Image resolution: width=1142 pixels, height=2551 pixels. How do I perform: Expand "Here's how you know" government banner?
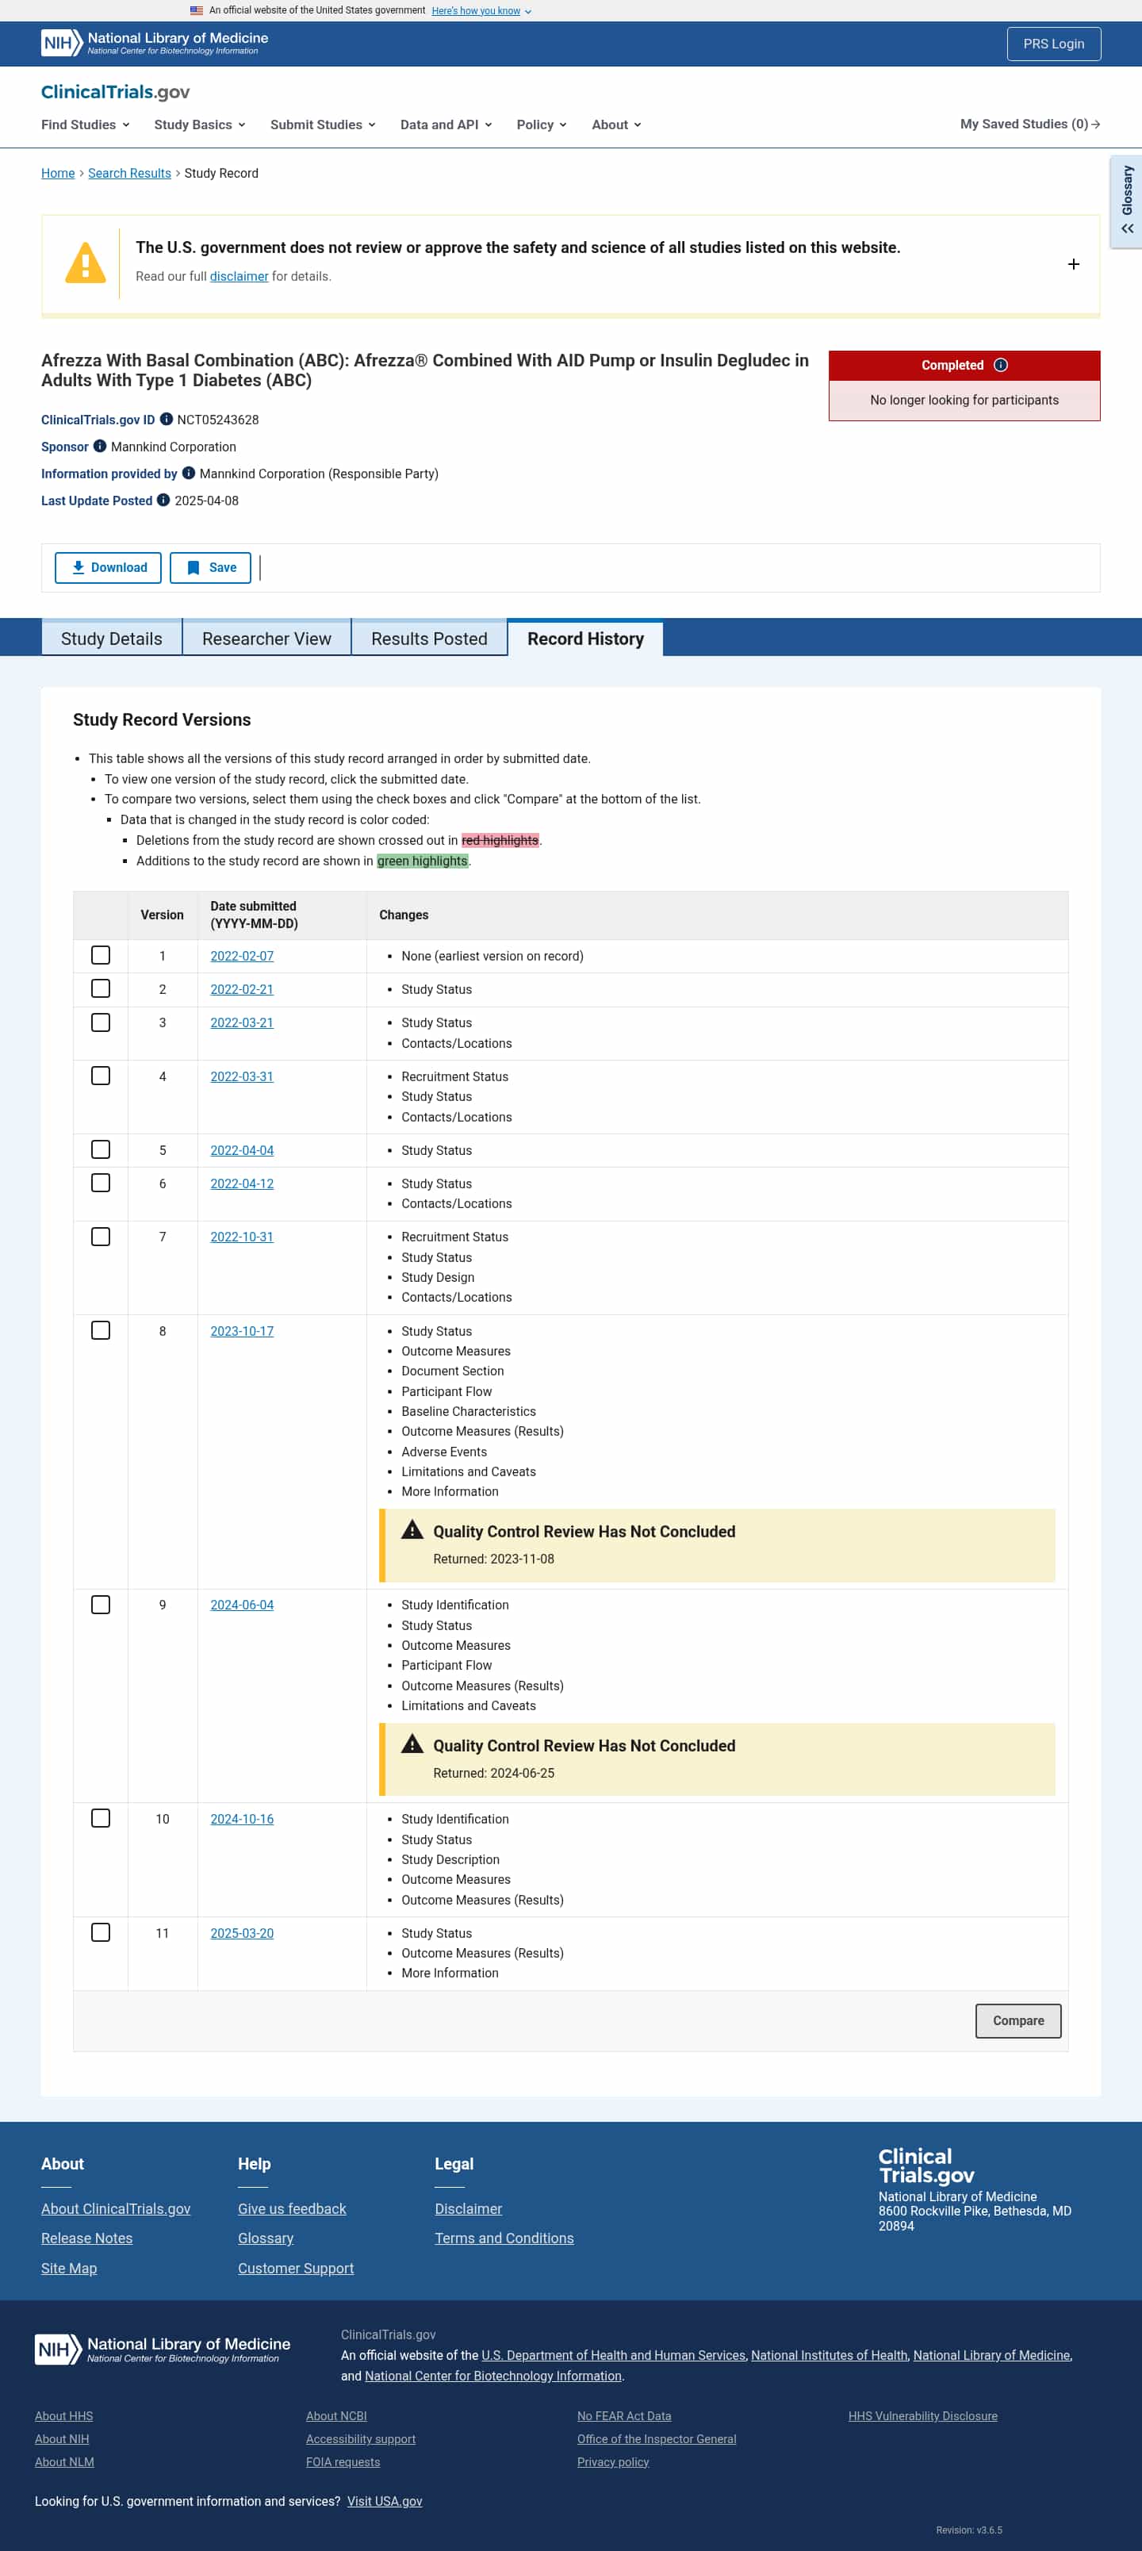pyautogui.click(x=481, y=11)
